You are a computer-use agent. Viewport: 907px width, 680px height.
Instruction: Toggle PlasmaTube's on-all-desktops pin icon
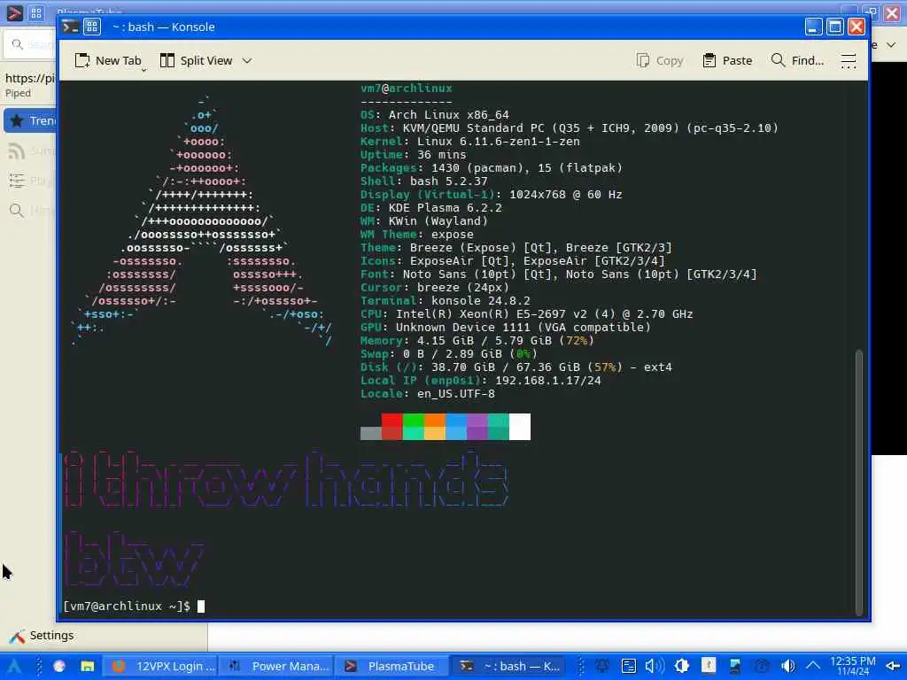click(35, 12)
